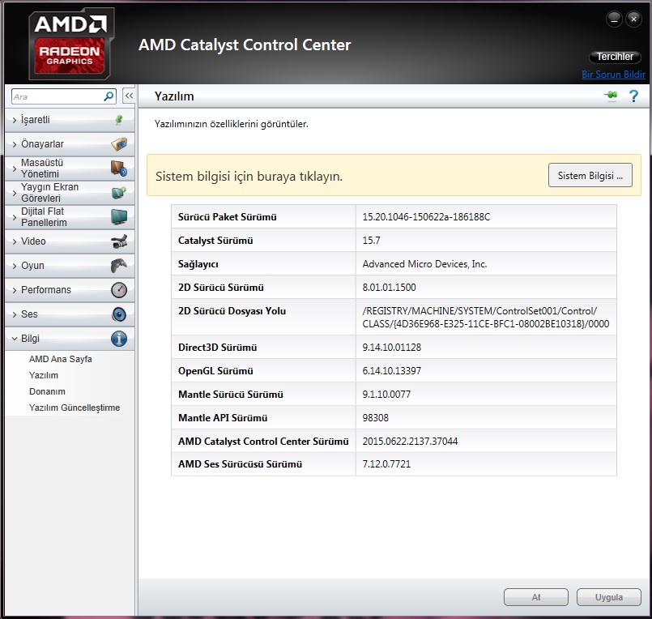Select Catalyst version value 15.7
The width and height of the screenshot is (652, 619).
pyautogui.click(x=371, y=241)
